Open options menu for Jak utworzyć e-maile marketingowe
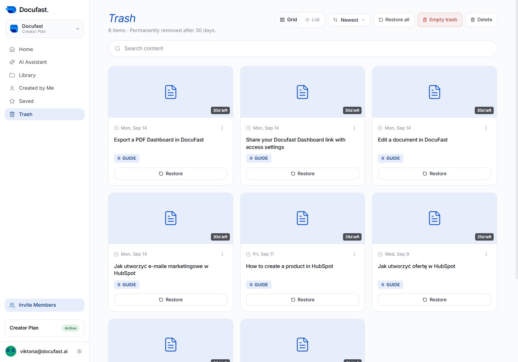 pos(222,254)
